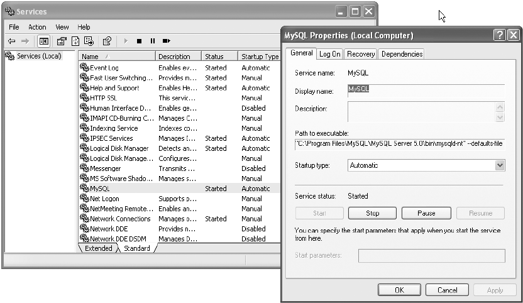Click the Back arrow in Services toolbar
This screenshot has width=523, height=303.
click(x=12, y=41)
